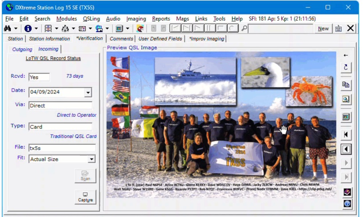Open the help question mark icon

pyautogui.click(x=347, y=204)
